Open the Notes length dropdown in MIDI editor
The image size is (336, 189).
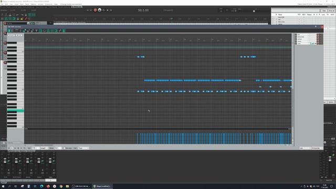(x=58, y=148)
